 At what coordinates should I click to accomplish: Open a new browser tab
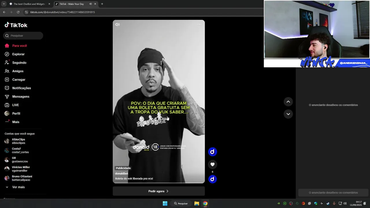(102, 4)
